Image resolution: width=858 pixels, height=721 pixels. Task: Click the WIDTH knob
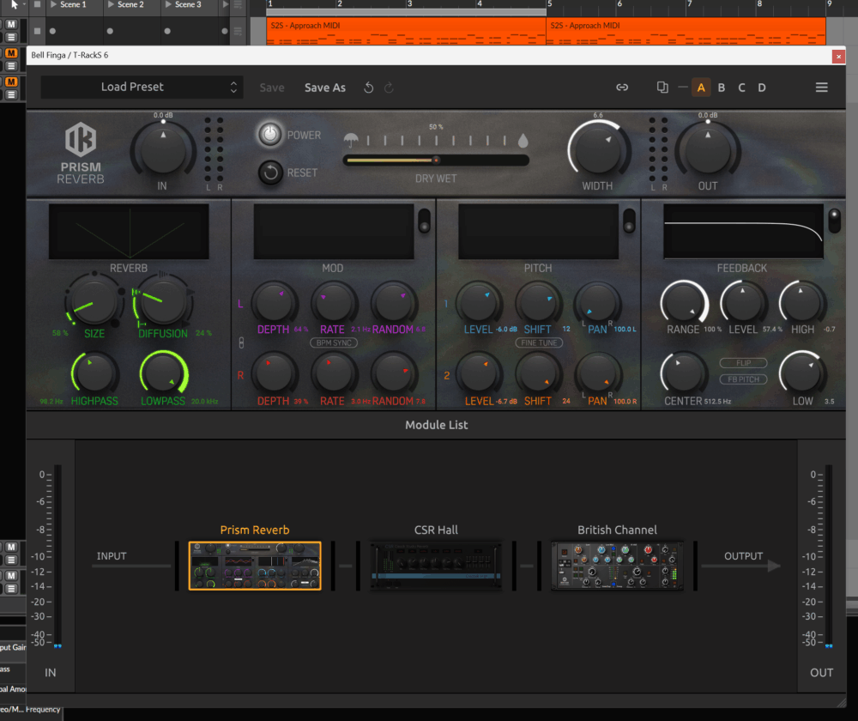coord(598,150)
